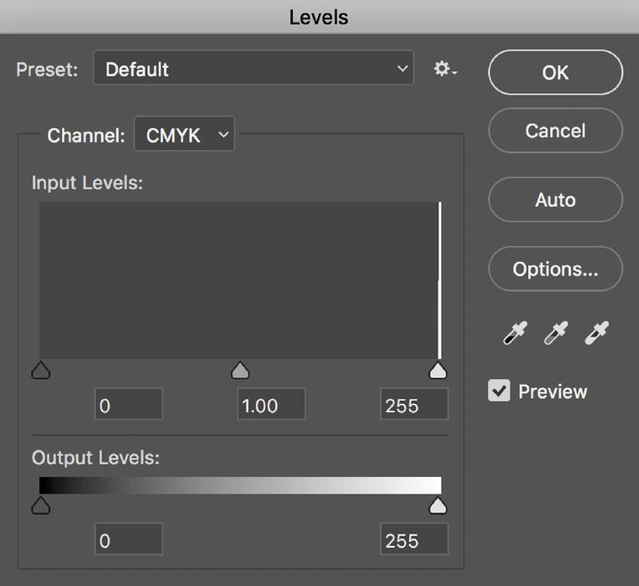Select the output shadow slider handle

coord(40,505)
